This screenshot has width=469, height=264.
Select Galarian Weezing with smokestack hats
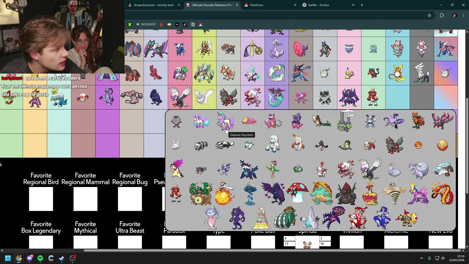pyautogui.click(x=346, y=121)
